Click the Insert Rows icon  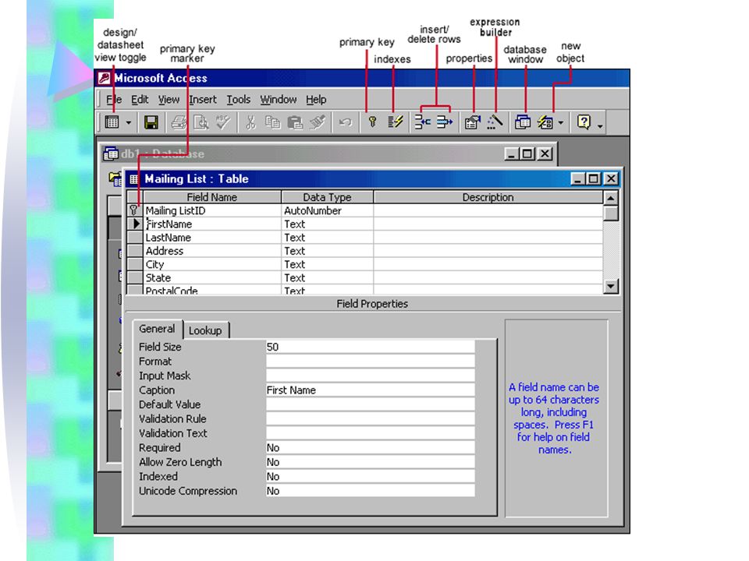[422, 122]
